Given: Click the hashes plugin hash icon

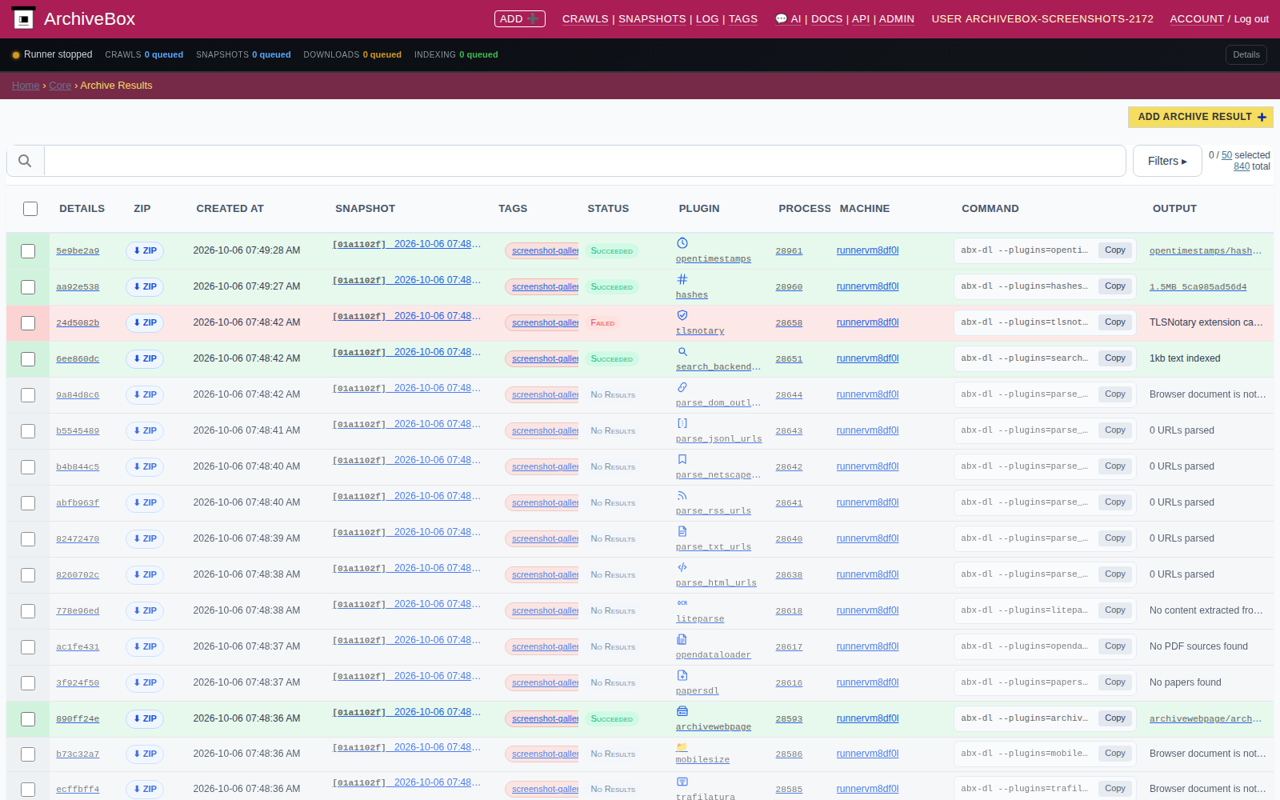Looking at the screenshot, I should [x=682, y=279].
